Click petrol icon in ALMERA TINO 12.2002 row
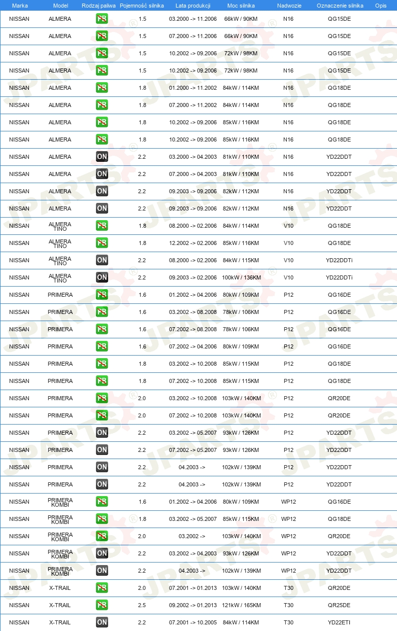 [x=102, y=243]
